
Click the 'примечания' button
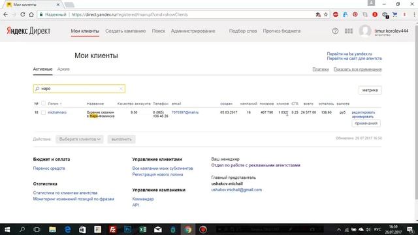[x=366, y=123]
